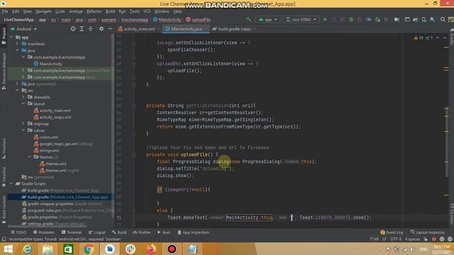
Task: Open the Analyze menu
Action: [x=76, y=11]
